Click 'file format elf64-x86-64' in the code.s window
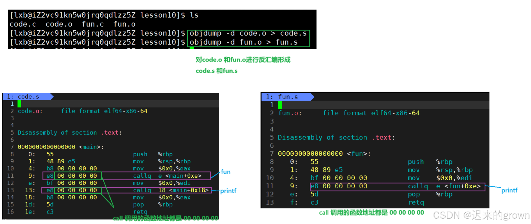Viewport: 531px width, 224px height. pos(104,111)
